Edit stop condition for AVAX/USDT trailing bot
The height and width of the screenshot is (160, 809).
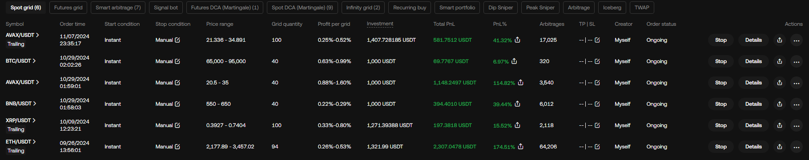coord(177,40)
